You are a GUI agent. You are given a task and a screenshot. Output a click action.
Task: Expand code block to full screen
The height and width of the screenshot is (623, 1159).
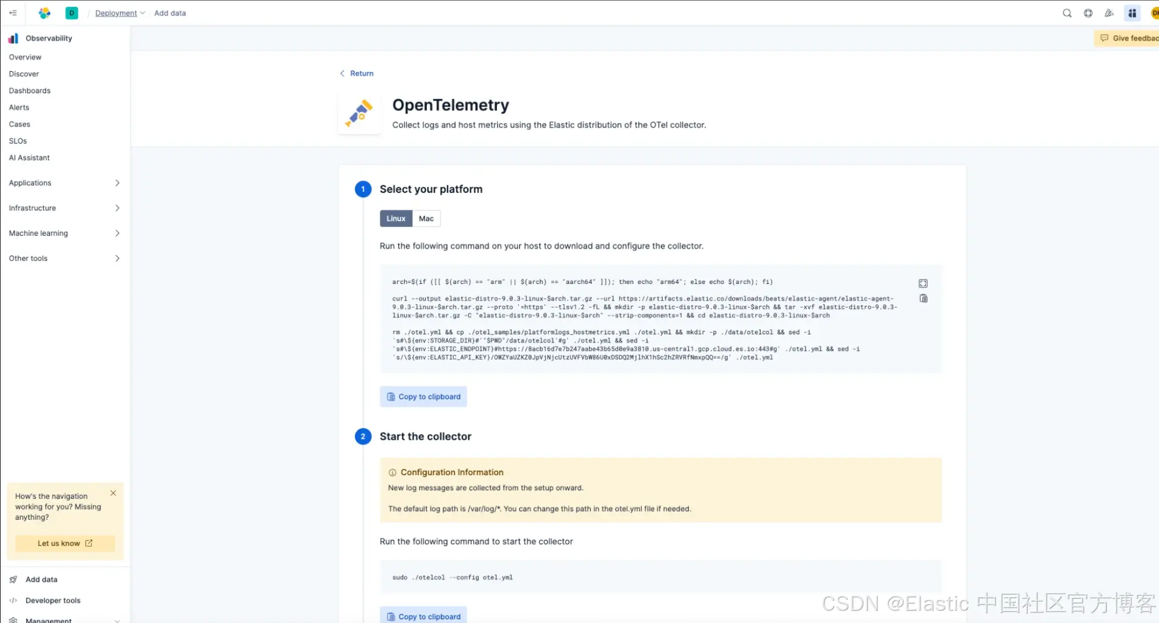pyautogui.click(x=923, y=283)
